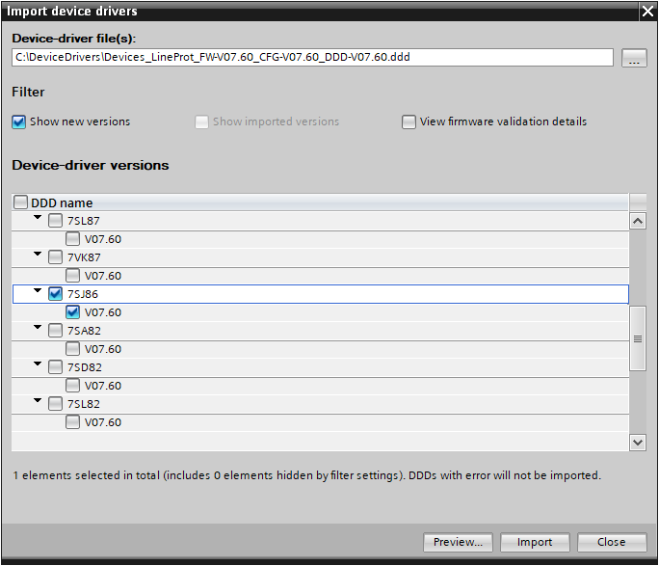Check the 7SL82 checkbox
The image size is (659, 566).
click(56, 404)
